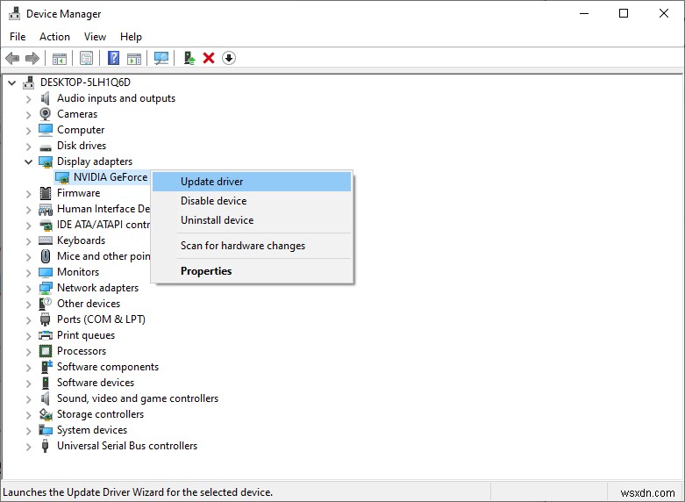Screen dimensions: 685x502
Task: Click the Universal Serial Bus controllers icon
Action: click(x=45, y=446)
